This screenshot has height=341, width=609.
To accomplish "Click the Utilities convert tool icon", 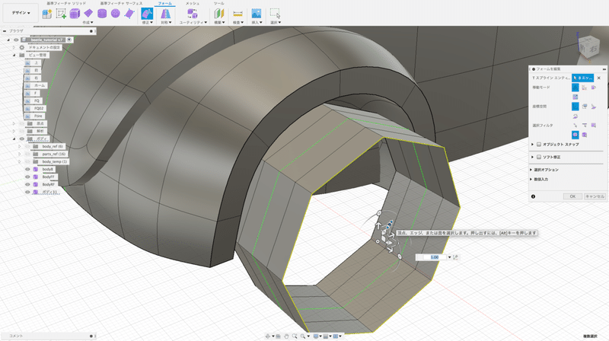I will point(193,14).
